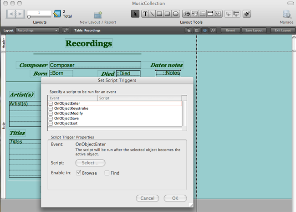The width and height of the screenshot is (296, 212).
Task: Select the Text tool
Action: 145,14
